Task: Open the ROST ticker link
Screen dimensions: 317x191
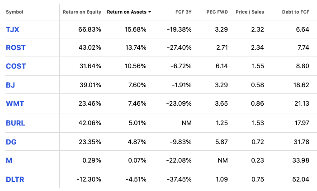Action: coord(16,47)
